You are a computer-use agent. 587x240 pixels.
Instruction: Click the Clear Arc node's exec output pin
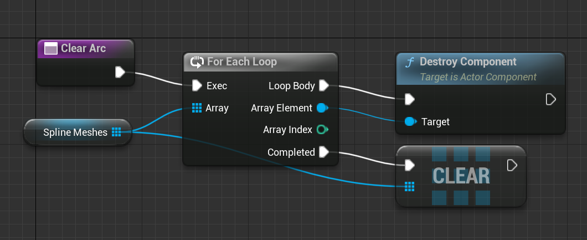click(120, 72)
